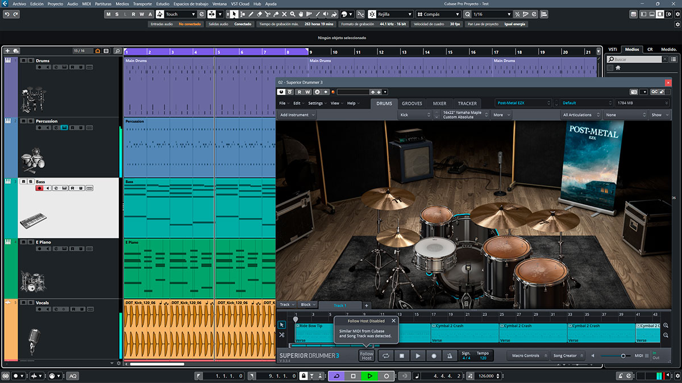Image resolution: width=682 pixels, height=383 pixels.
Task: Click the Cubase transport play button
Action: [x=369, y=376]
